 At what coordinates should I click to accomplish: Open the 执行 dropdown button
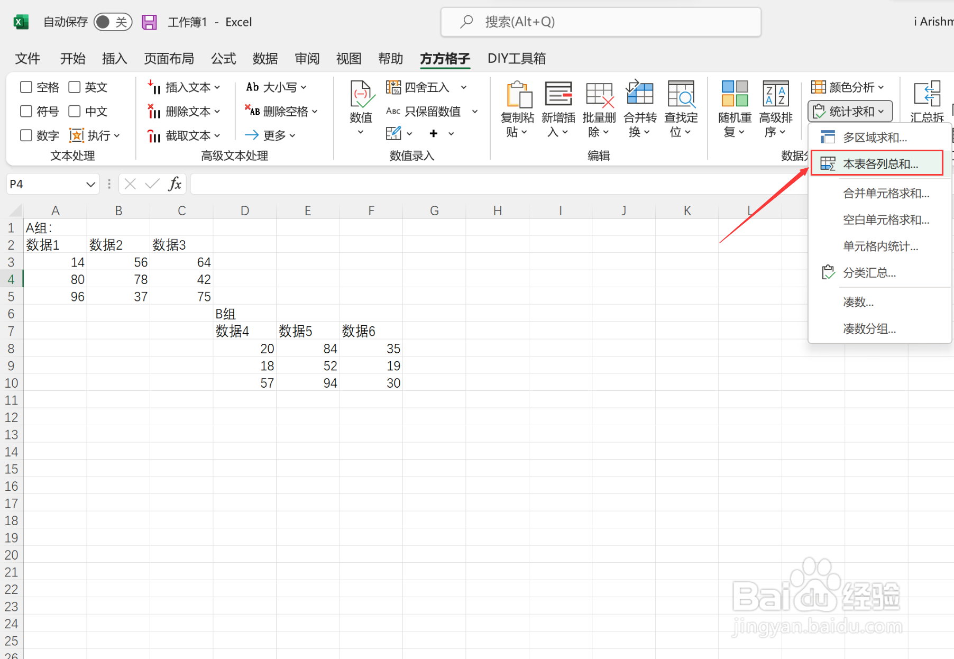(95, 135)
